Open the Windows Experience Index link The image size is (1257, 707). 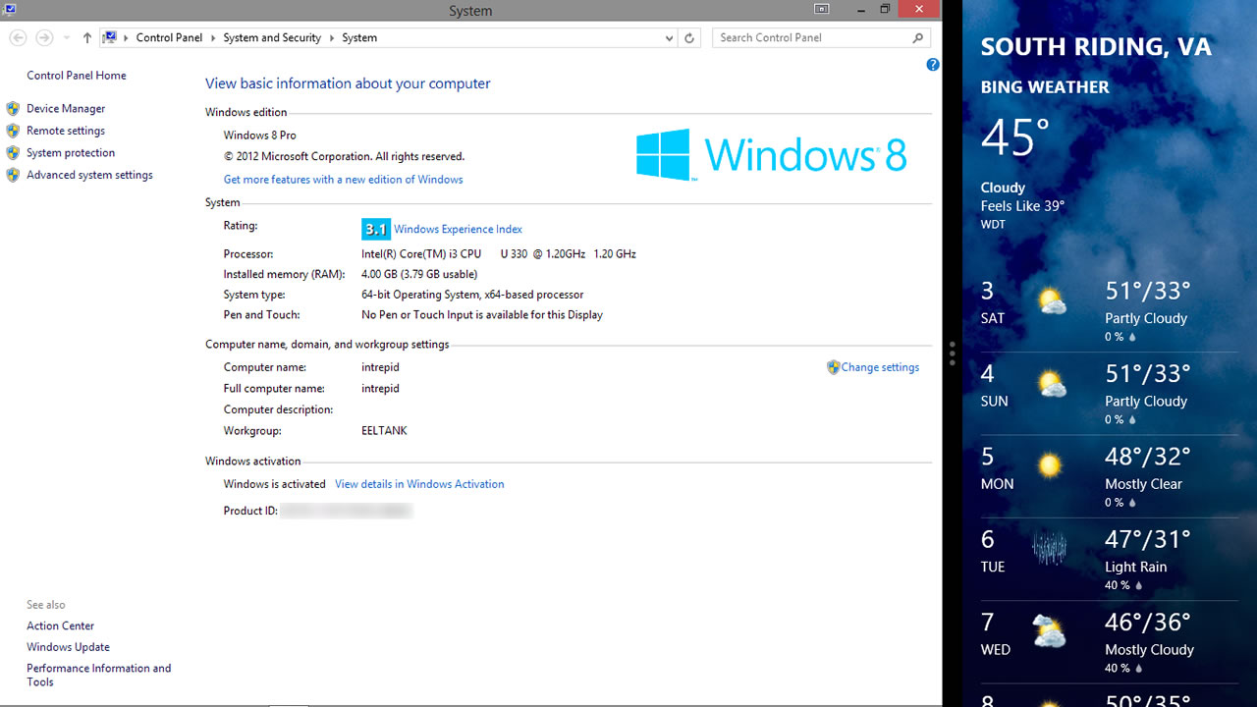tap(458, 230)
